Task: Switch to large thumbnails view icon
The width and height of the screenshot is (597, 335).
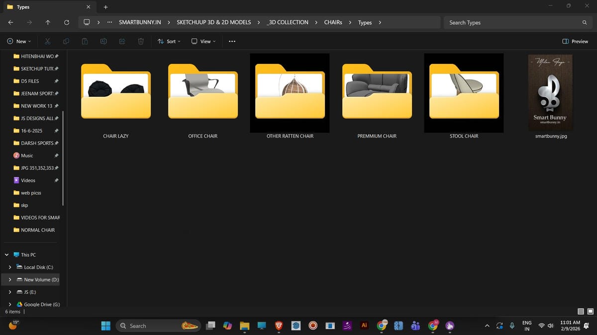Action: click(591, 312)
